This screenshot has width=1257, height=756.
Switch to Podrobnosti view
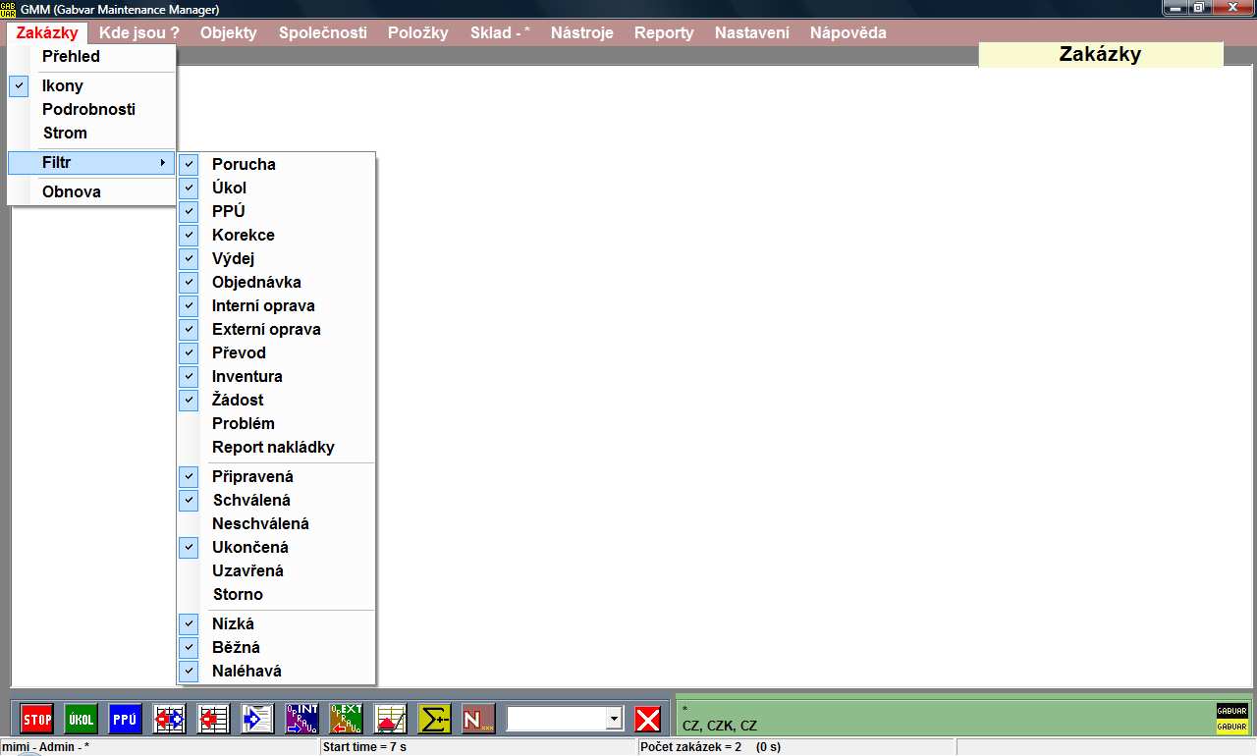tap(91, 109)
